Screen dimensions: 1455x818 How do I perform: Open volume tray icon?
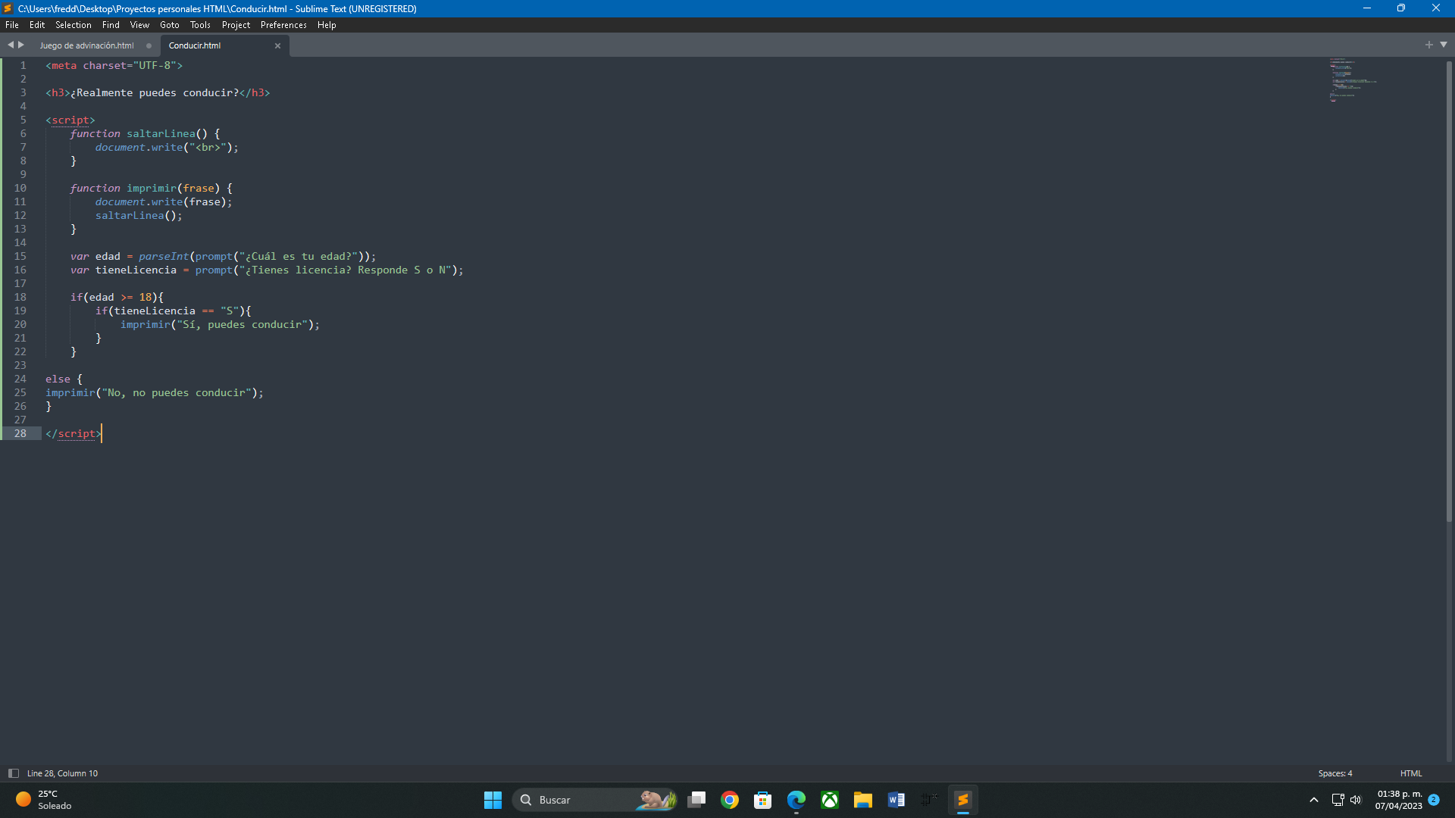click(x=1356, y=800)
